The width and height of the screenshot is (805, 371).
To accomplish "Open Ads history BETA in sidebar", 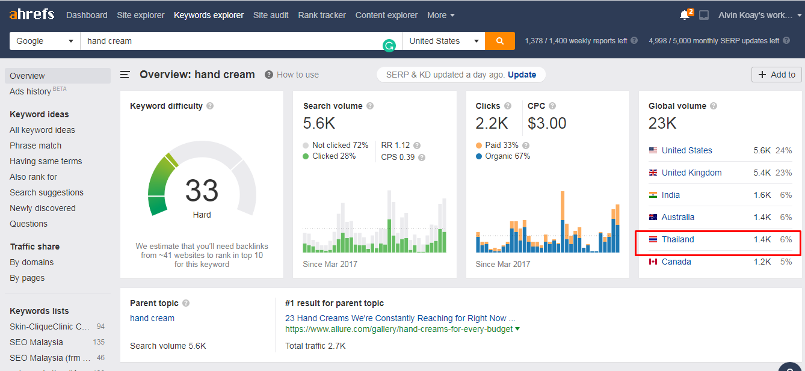I will (x=38, y=91).
